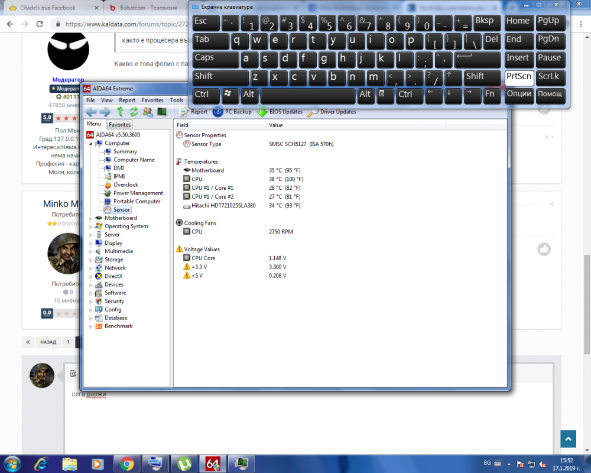The height and width of the screenshot is (473, 591).
Task: Expand the Operating System tree node
Action: (x=90, y=226)
